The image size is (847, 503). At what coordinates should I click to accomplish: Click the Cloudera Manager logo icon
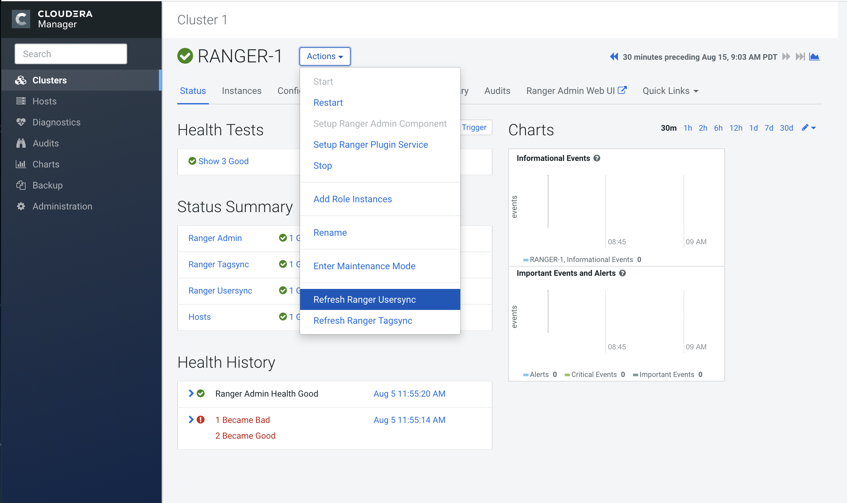coord(21,19)
